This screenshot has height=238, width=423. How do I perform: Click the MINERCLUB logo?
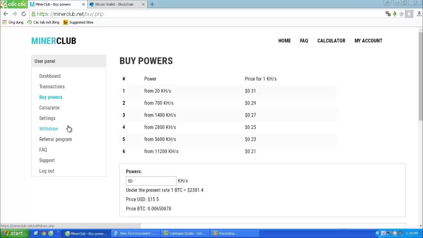click(x=54, y=41)
